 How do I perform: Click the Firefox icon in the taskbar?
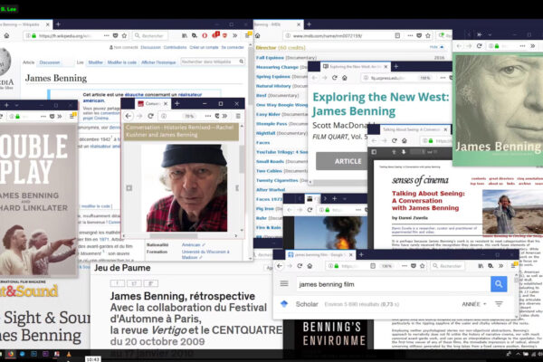point(11,354)
